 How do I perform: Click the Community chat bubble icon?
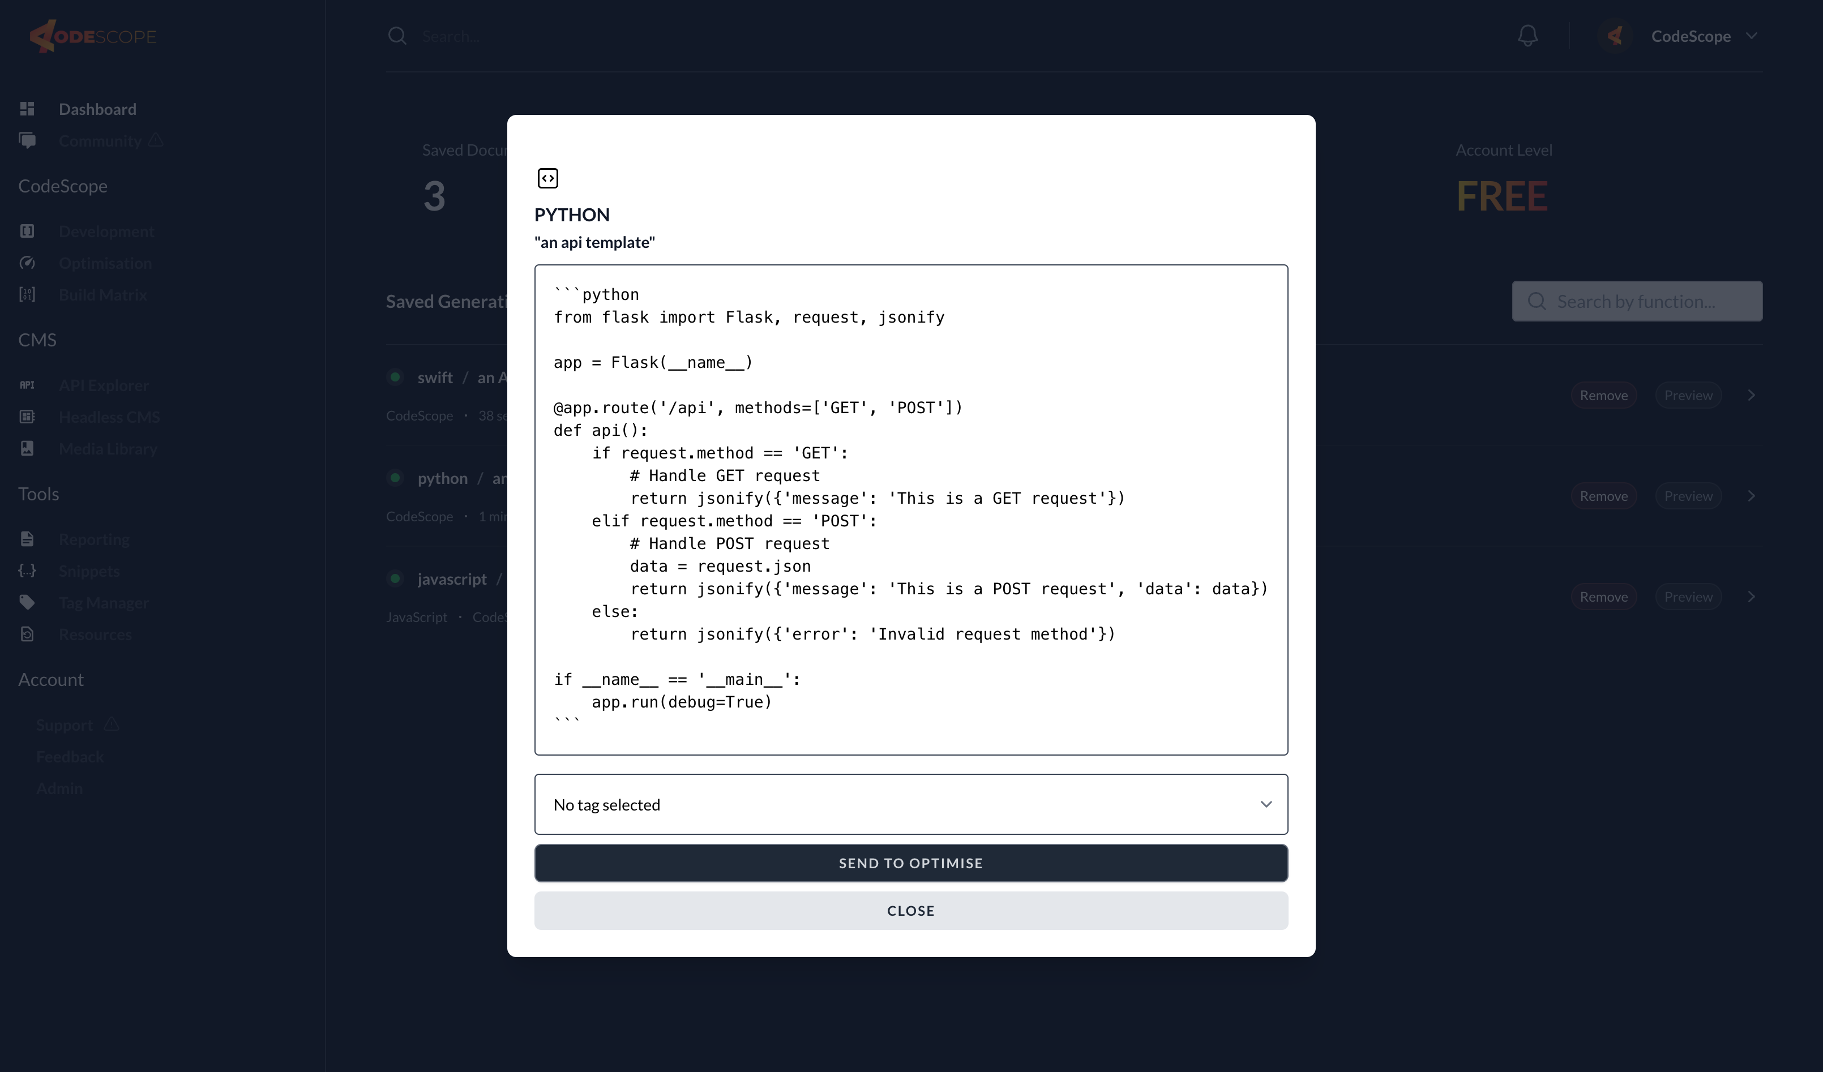coord(28,140)
